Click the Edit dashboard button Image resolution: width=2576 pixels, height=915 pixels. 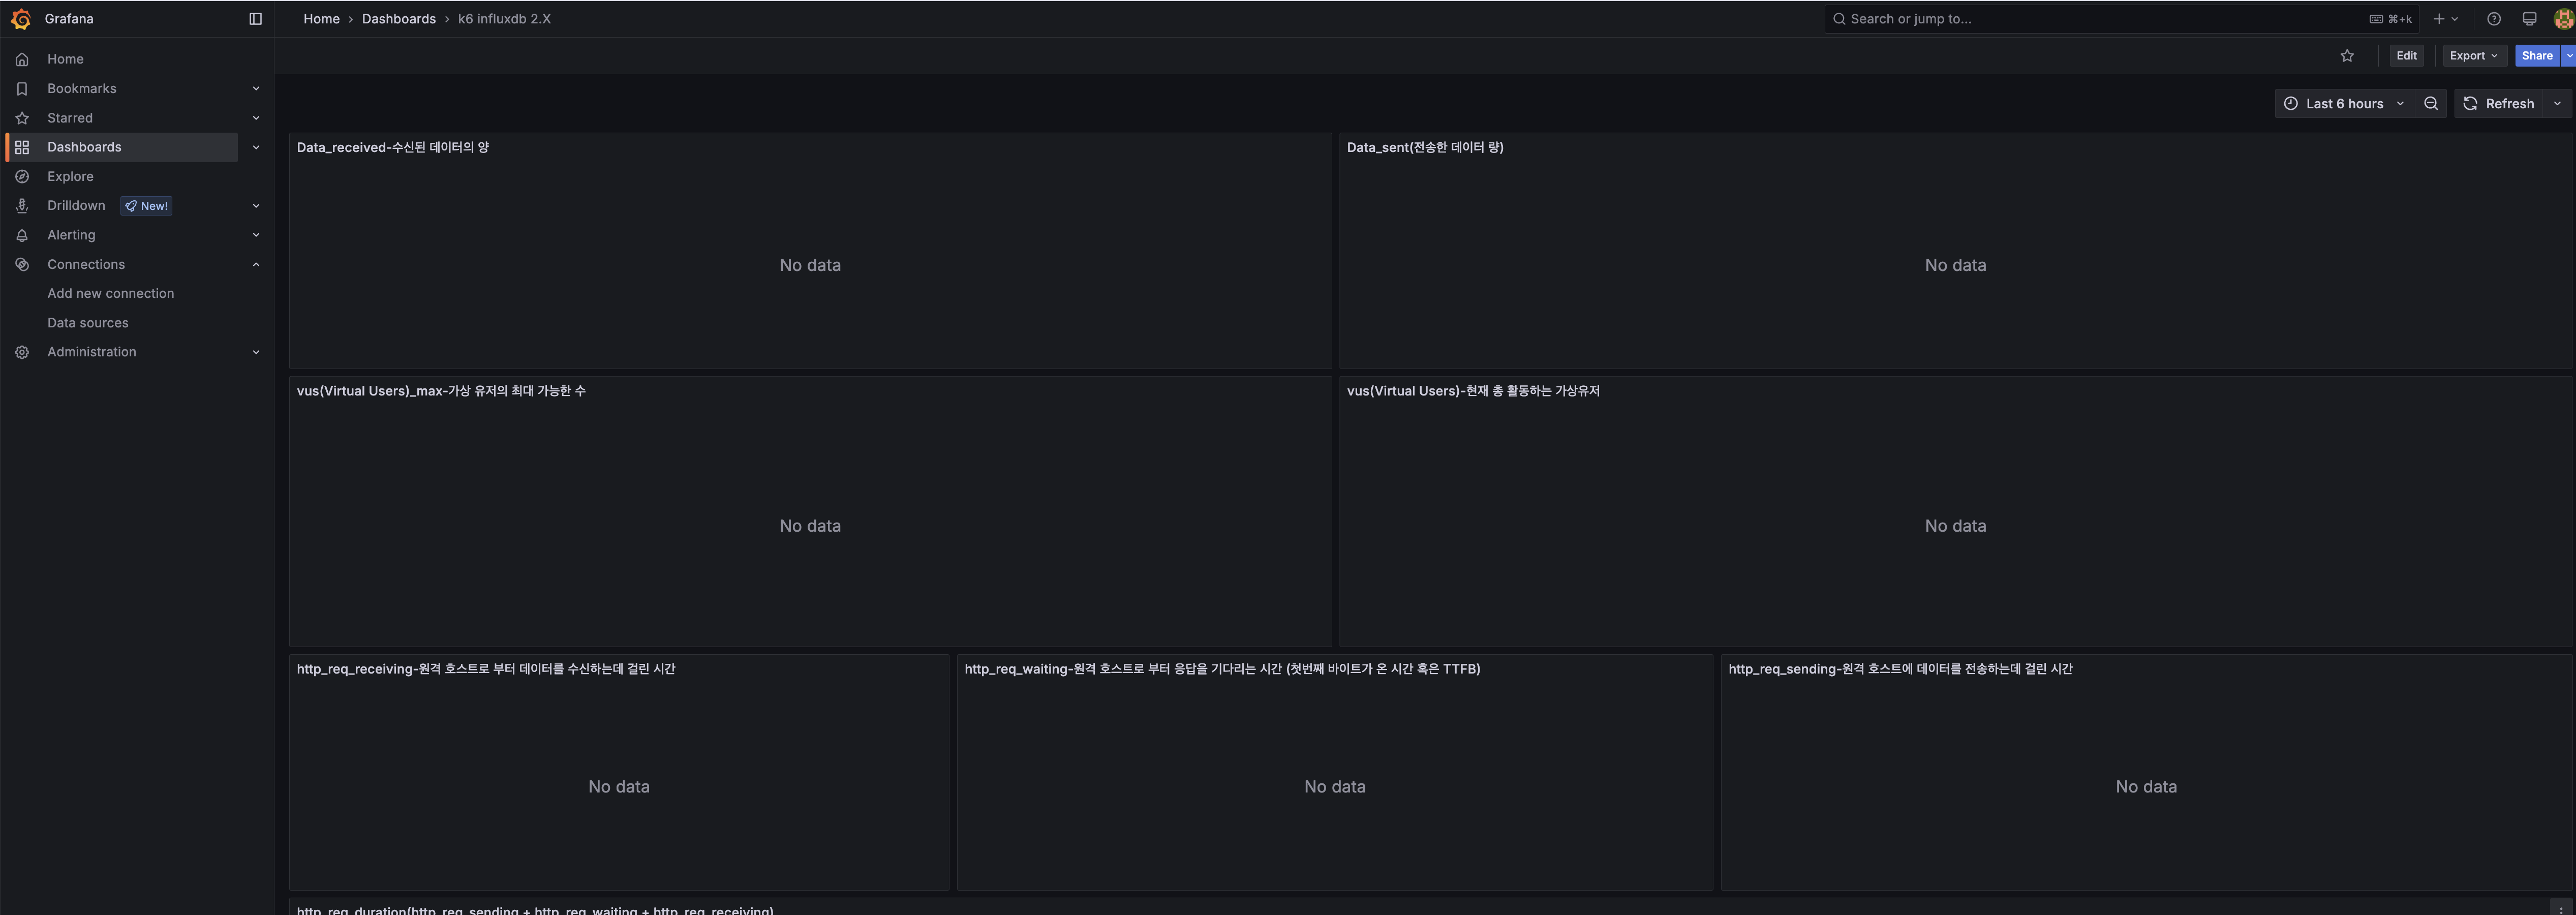(2406, 56)
